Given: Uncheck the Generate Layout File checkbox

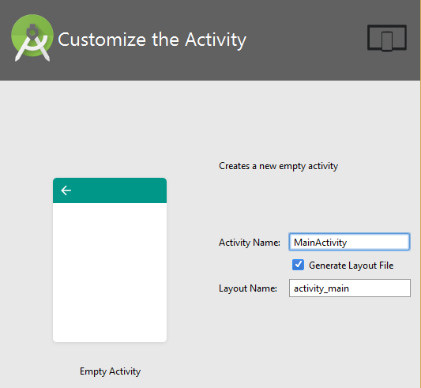Looking at the screenshot, I should point(298,265).
